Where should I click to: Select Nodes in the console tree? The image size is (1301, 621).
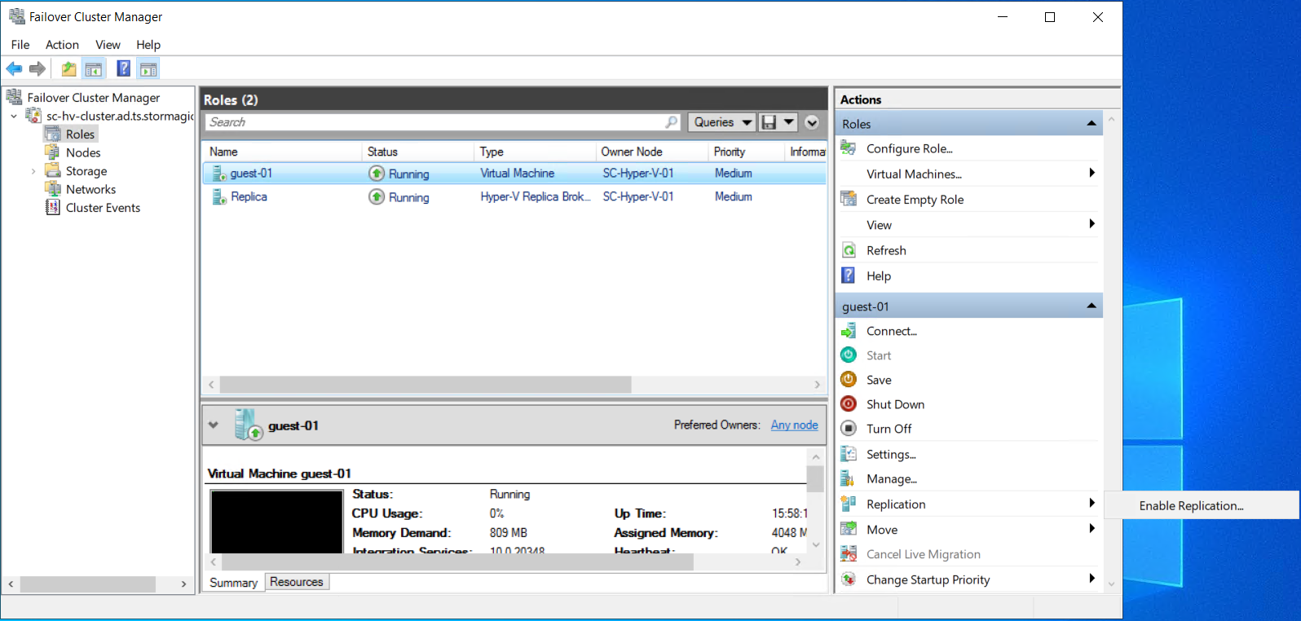83,152
